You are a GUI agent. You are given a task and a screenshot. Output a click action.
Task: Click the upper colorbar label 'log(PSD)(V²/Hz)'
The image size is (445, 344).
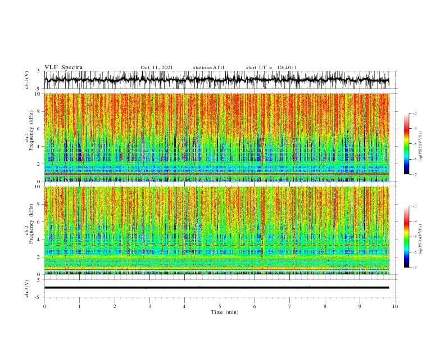point(420,147)
